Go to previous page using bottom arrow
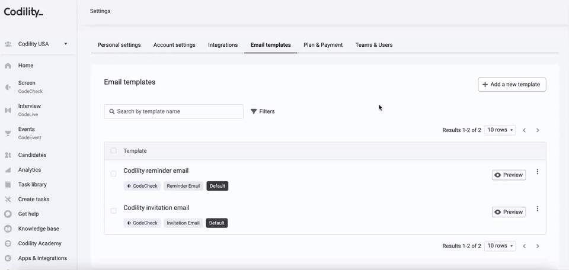The height and width of the screenshot is (270, 569). click(525, 246)
